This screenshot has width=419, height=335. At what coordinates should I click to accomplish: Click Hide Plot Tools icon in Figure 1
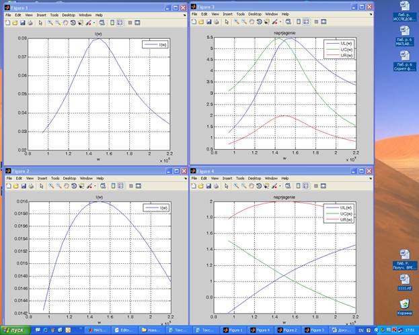[x=130, y=23]
